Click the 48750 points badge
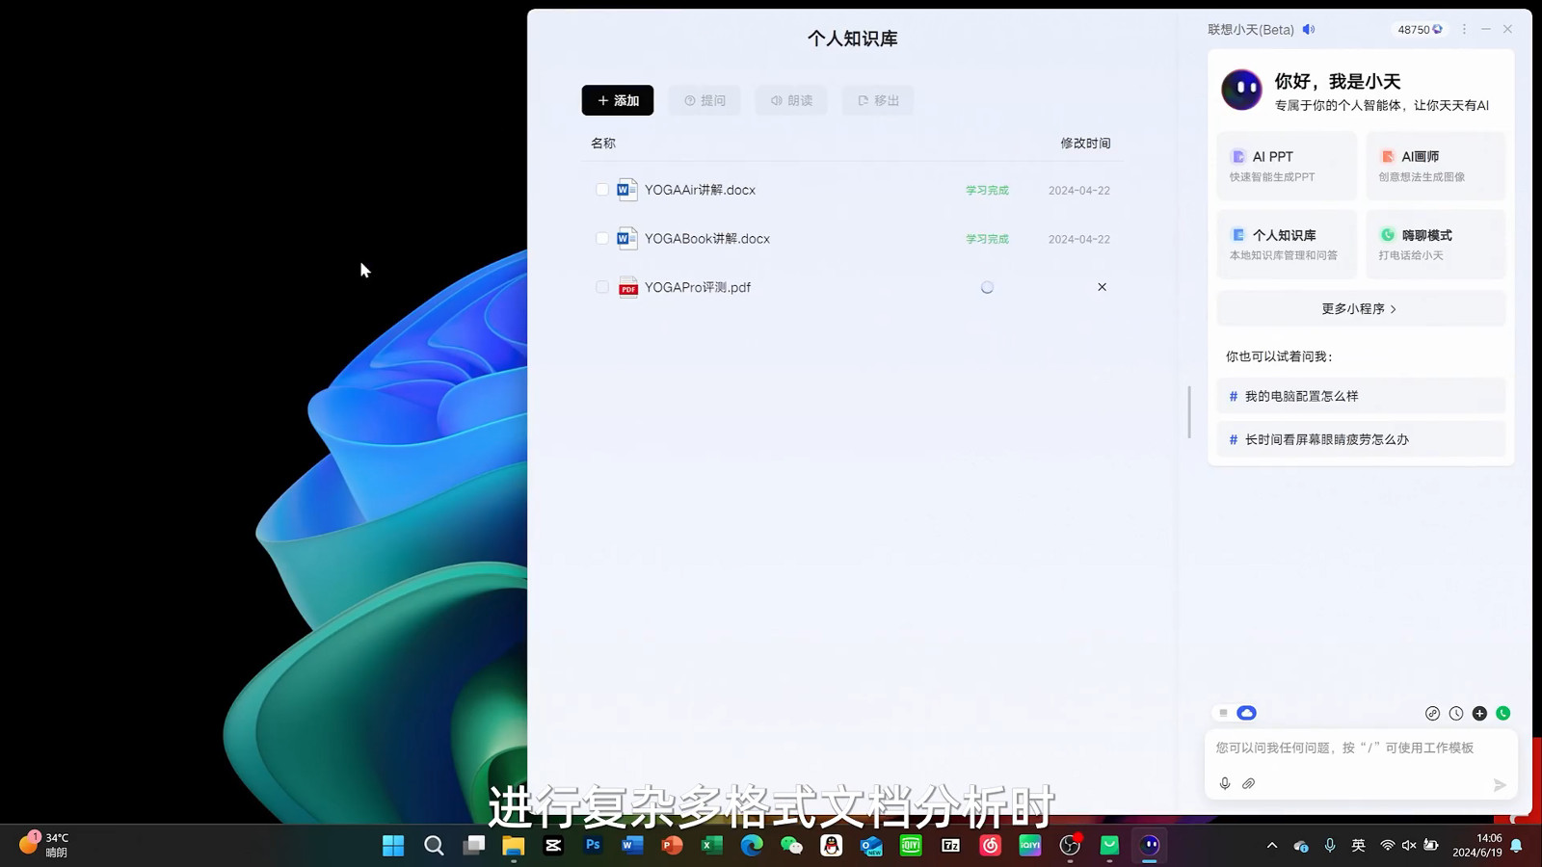The height and width of the screenshot is (867, 1542). click(x=1420, y=29)
